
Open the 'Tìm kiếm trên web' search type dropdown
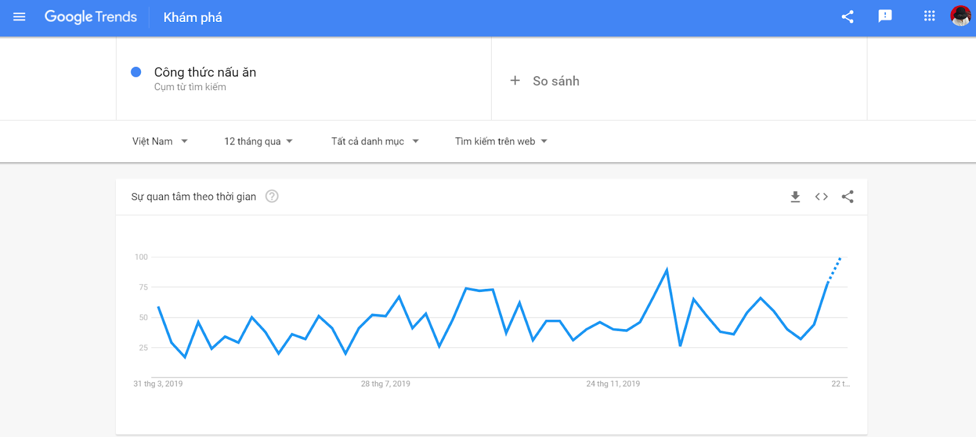(501, 141)
